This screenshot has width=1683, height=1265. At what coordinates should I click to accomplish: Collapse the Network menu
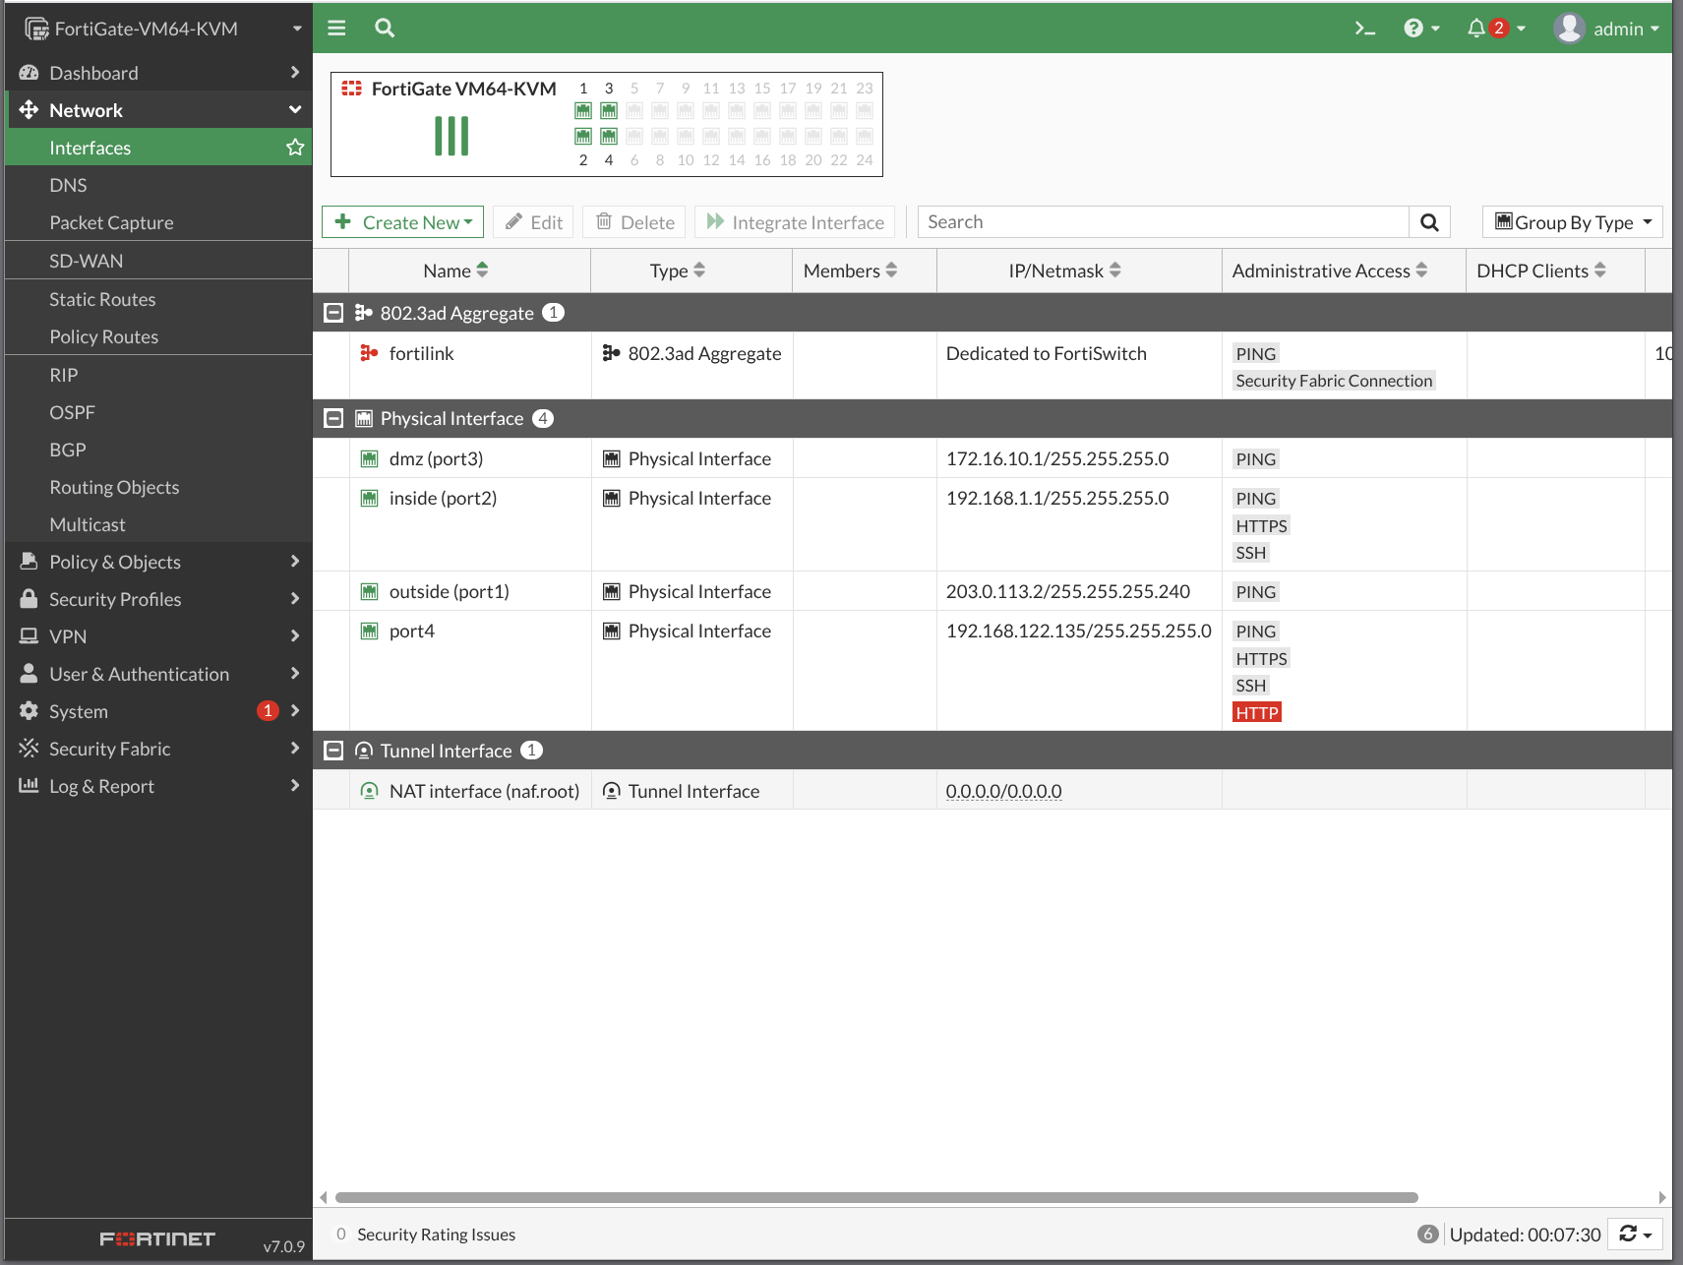pos(158,110)
